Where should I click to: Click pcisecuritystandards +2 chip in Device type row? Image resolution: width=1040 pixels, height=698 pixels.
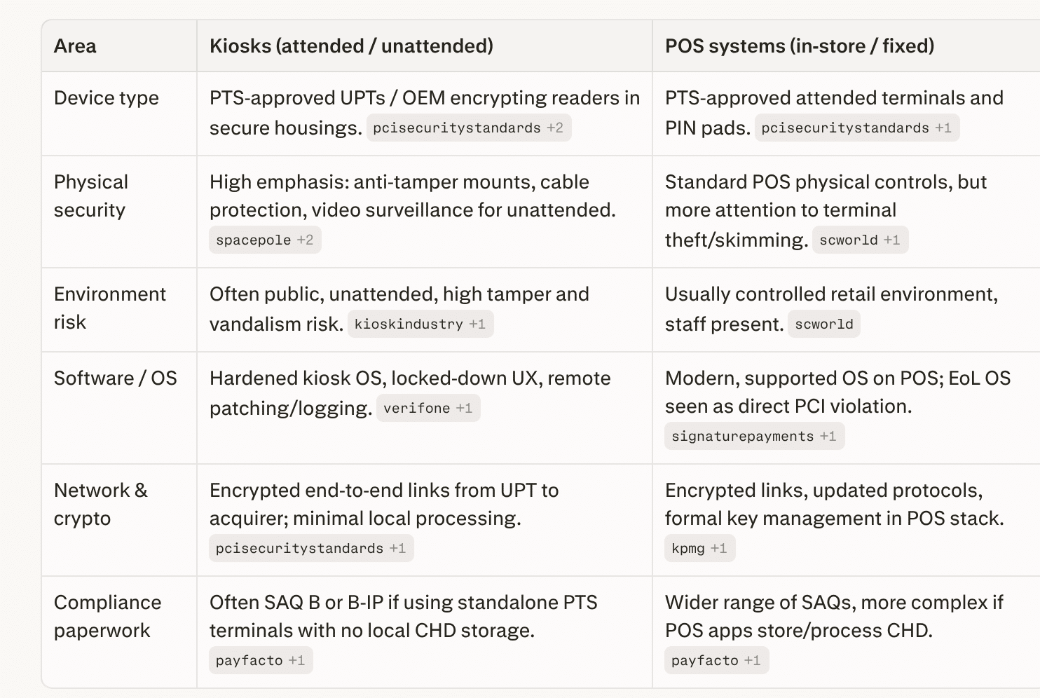click(x=468, y=128)
